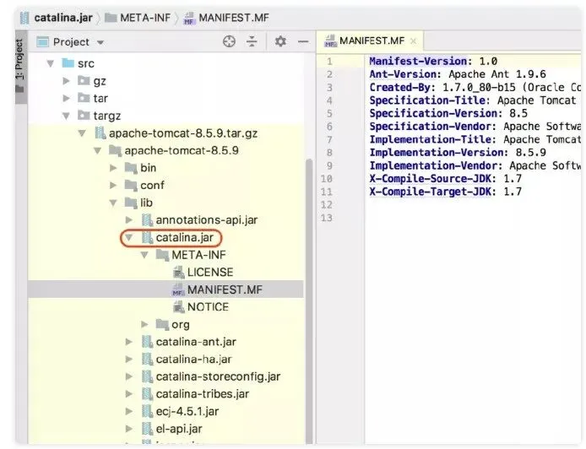Click the apache-tomcat-8.5.9.tar.gz archive icon
Screen dimensions: 586x449
click(x=100, y=133)
